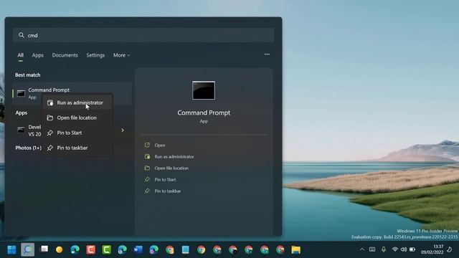The width and height of the screenshot is (459, 258).
Task: Click the Photos (1+) section heading
Action: [x=29, y=148]
